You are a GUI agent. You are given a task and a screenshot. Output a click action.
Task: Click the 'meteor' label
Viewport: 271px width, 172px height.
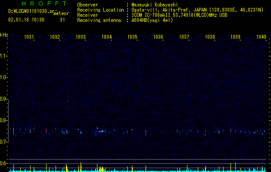click(x=61, y=13)
